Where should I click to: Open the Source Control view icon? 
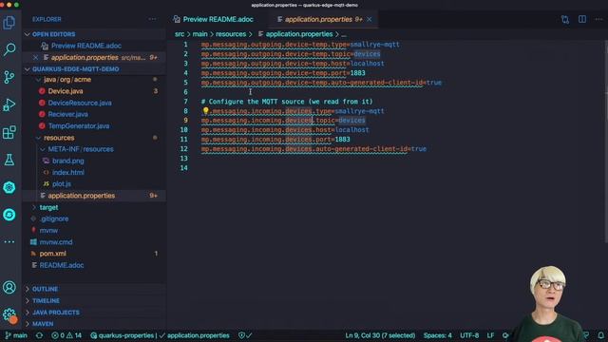tap(9, 77)
